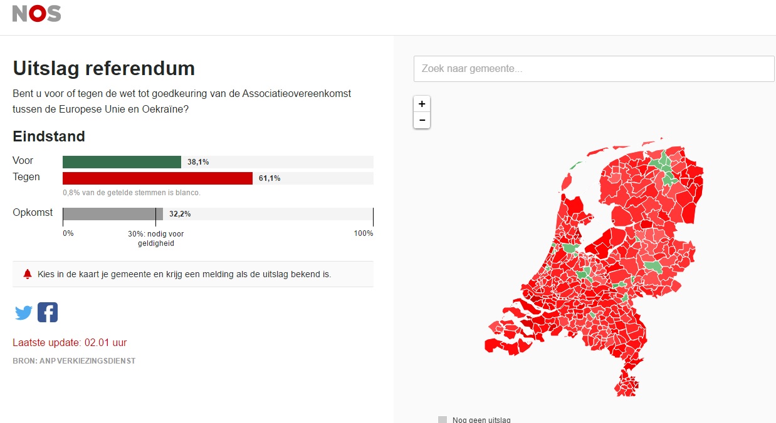
Task: Click the grey 'Nog geen uitslag' legend swatch
Action: [x=443, y=419]
